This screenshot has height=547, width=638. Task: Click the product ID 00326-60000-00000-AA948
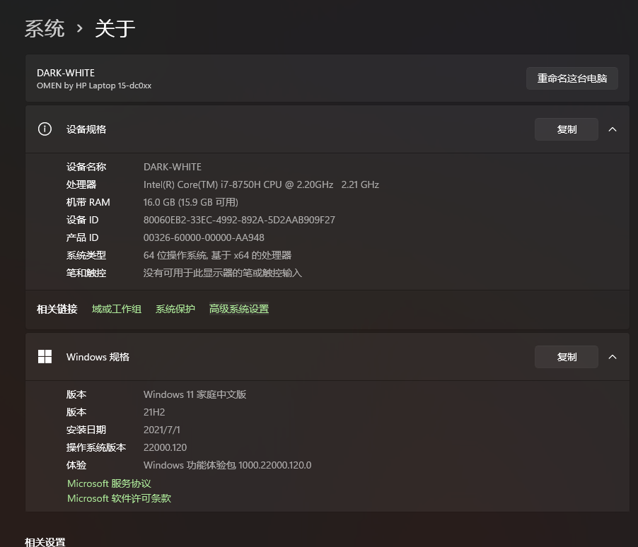[x=204, y=237]
